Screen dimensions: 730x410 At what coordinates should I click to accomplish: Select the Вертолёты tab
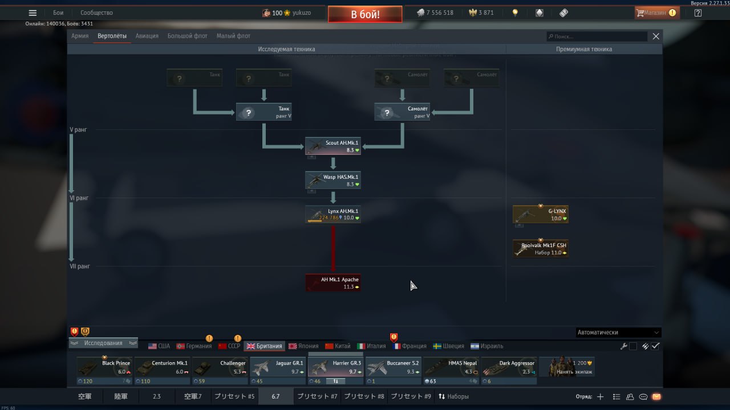pos(112,36)
